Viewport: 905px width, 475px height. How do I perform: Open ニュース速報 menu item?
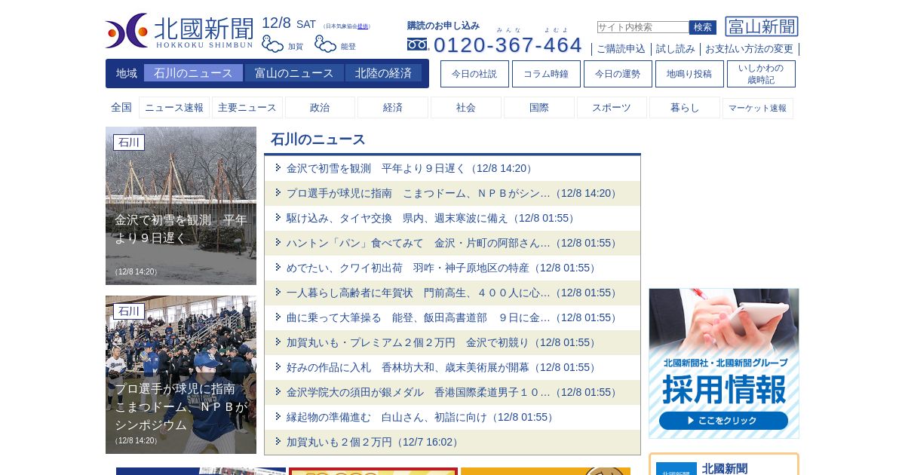click(x=174, y=108)
